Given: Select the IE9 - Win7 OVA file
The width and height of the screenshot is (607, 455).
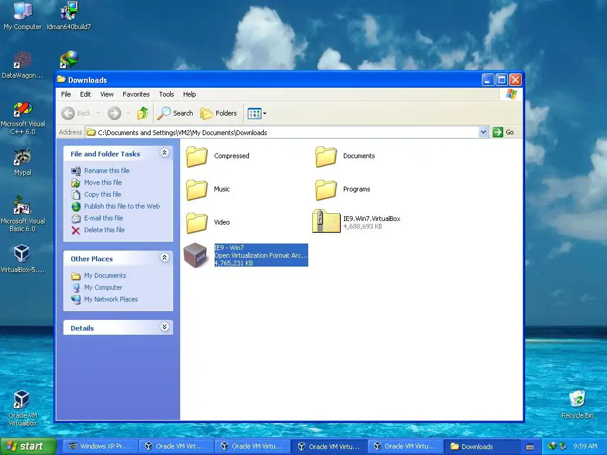Looking at the screenshot, I should 245,255.
